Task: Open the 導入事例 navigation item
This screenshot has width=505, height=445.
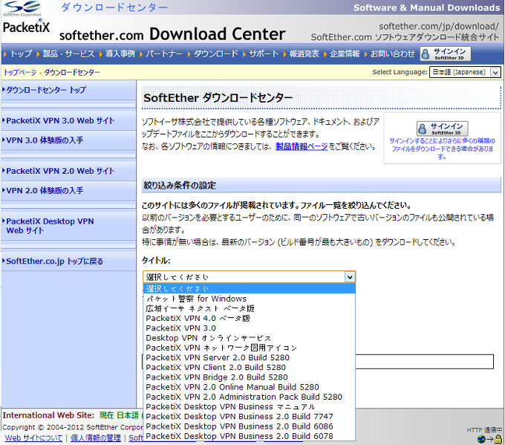Action: [120, 53]
